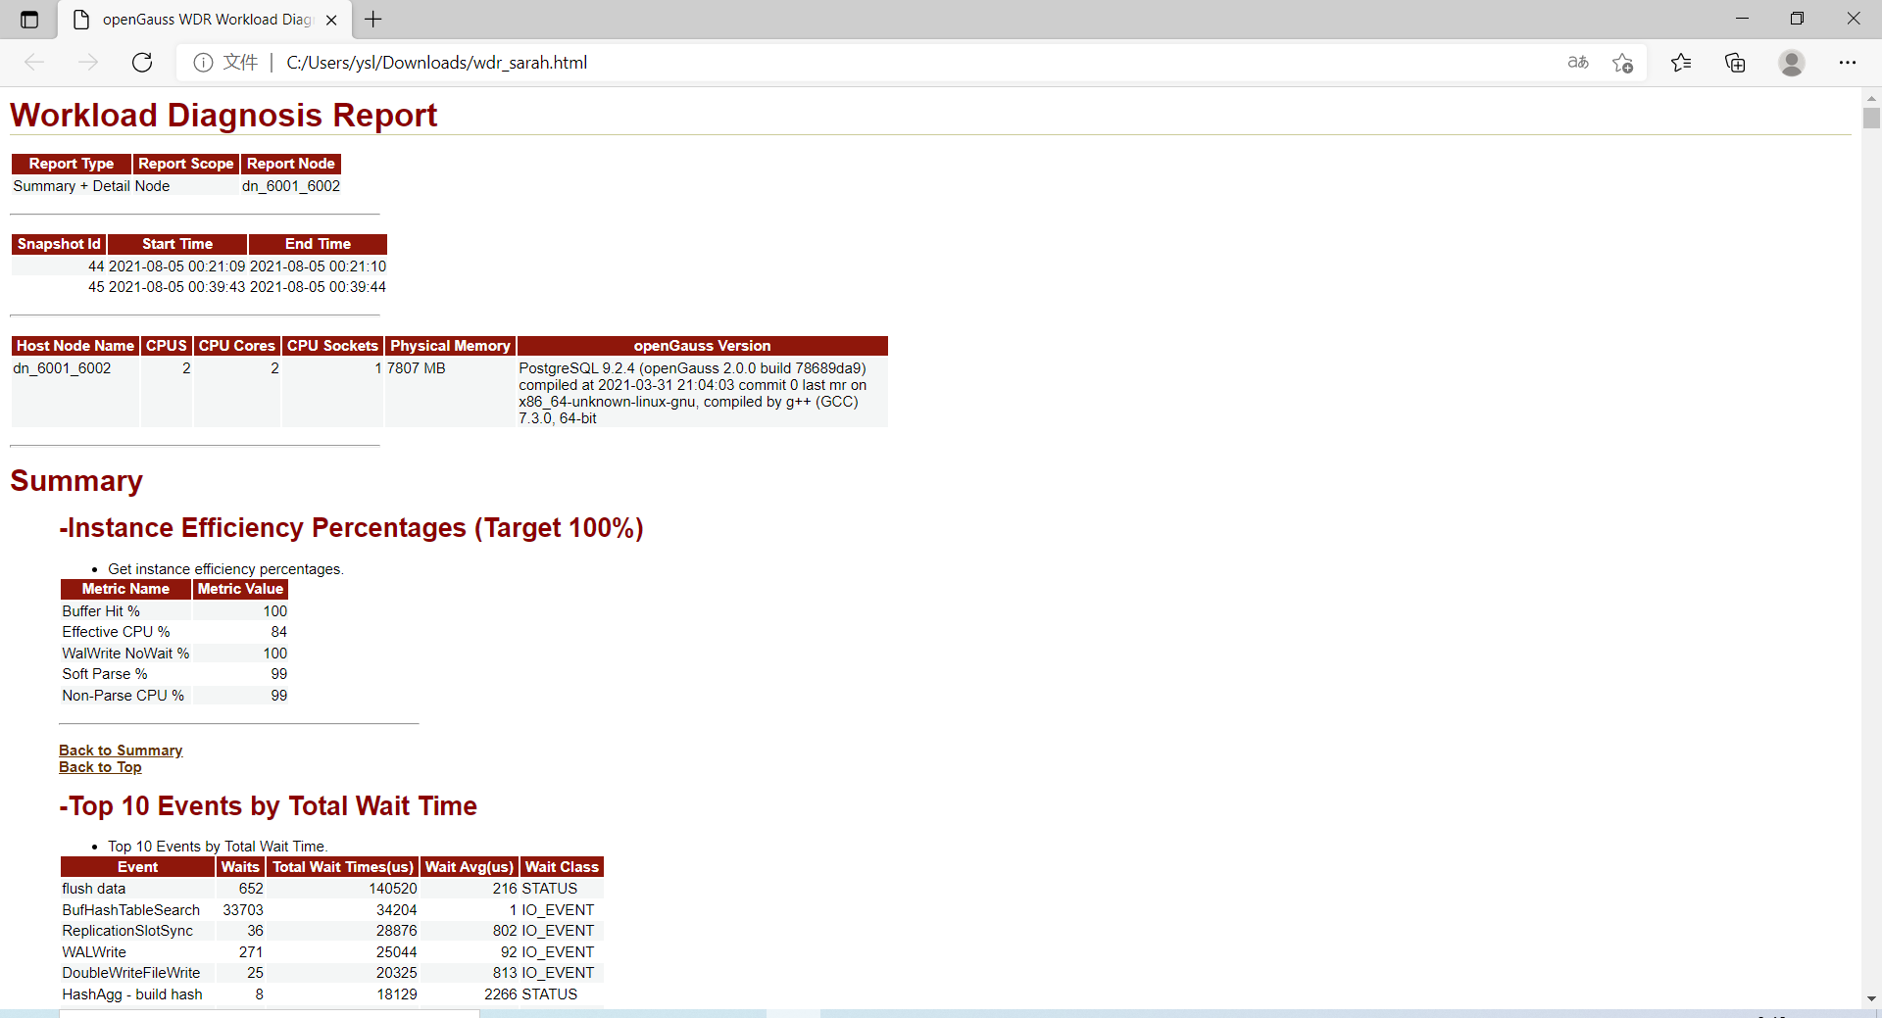Open a new browser tab
The height and width of the screenshot is (1018, 1882).
point(373,19)
